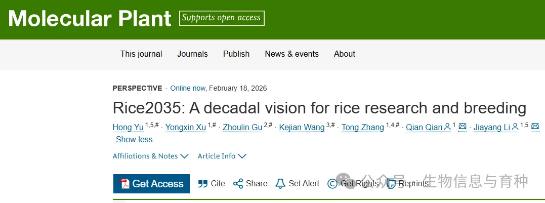The height and width of the screenshot is (203, 545).
Task: Select About in the navigation bar
Action: coord(345,54)
